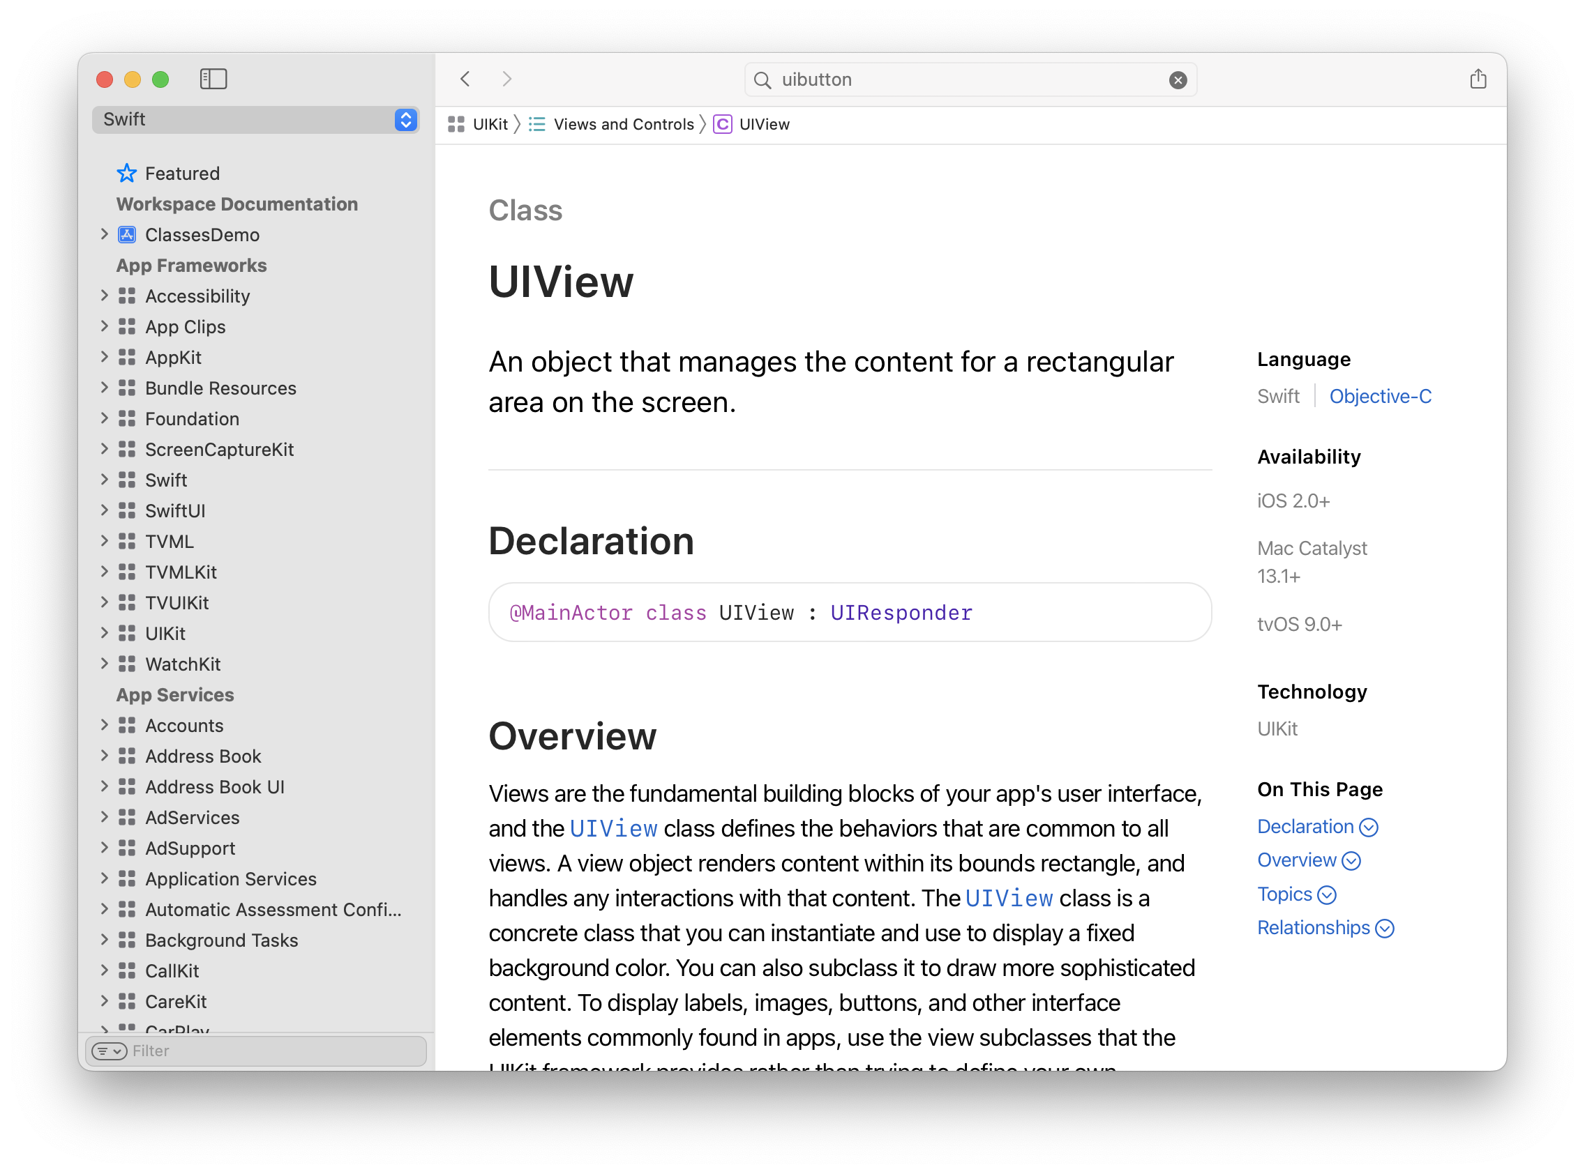Click the UIKit breadcrumb grid icon
Image resolution: width=1585 pixels, height=1174 pixels.
coord(456,124)
